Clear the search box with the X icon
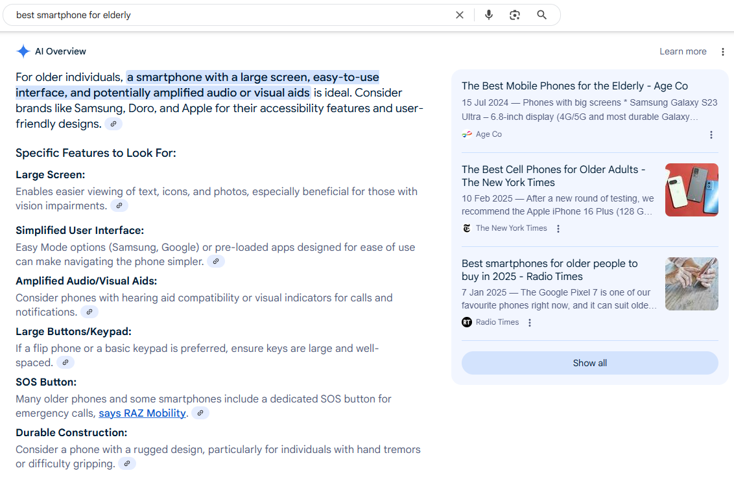Viewport: 734px width, 477px height. pos(460,15)
